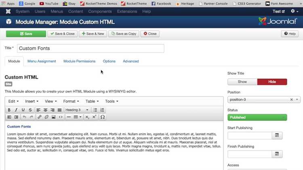This screenshot has width=303, height=170.
Task: Open the table insert dropdown
Action: point(78,117)
